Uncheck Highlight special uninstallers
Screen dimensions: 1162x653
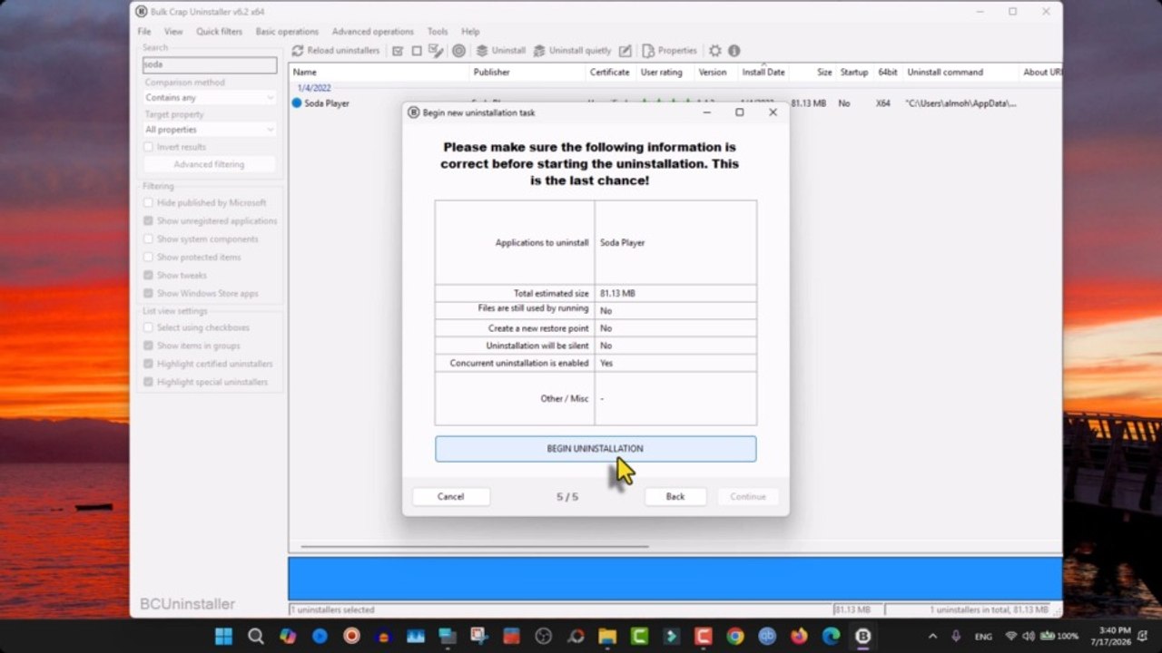(x=149, y=382)
